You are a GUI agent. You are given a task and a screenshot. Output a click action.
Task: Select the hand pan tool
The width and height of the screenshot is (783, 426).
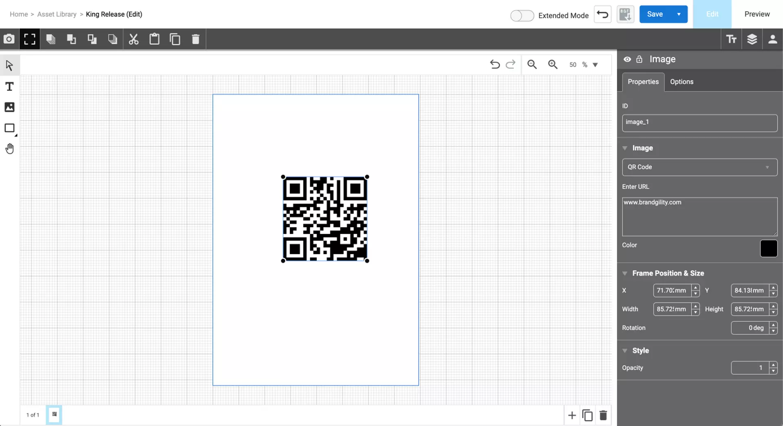(9, 149)
